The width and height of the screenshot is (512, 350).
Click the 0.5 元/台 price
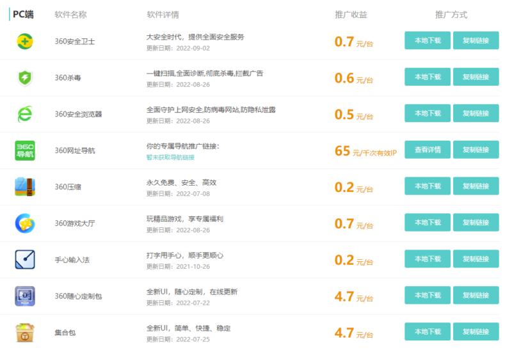coord(354,115)
